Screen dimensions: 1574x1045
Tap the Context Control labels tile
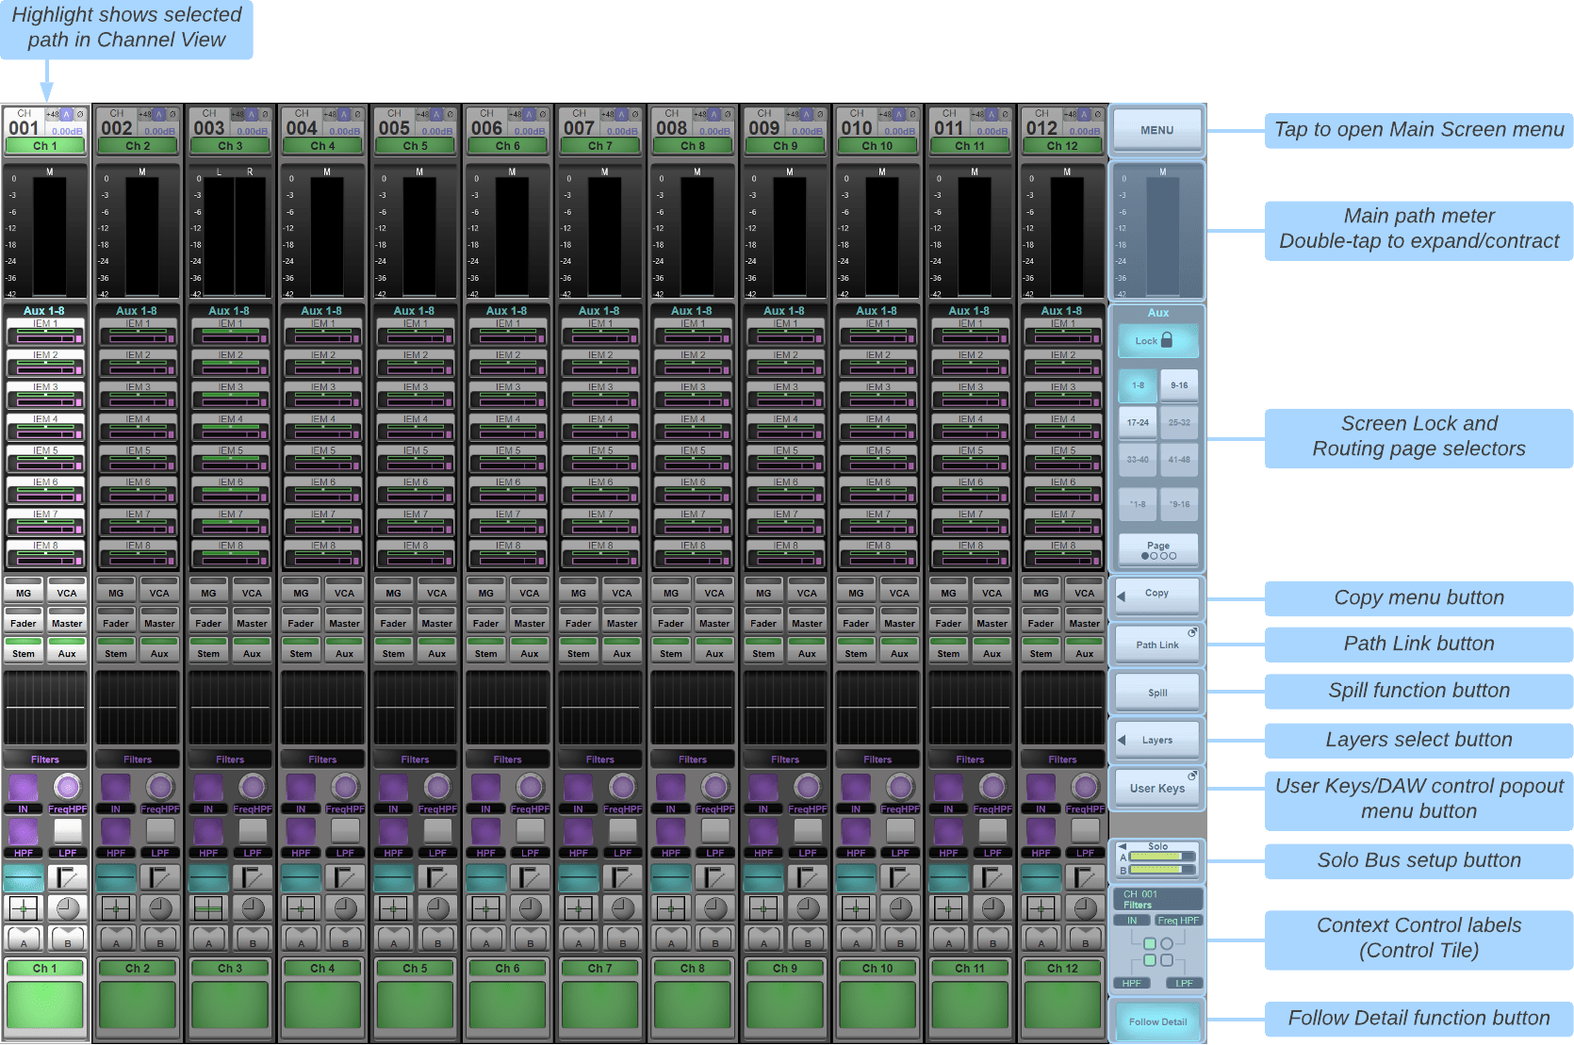[1157, 939]
